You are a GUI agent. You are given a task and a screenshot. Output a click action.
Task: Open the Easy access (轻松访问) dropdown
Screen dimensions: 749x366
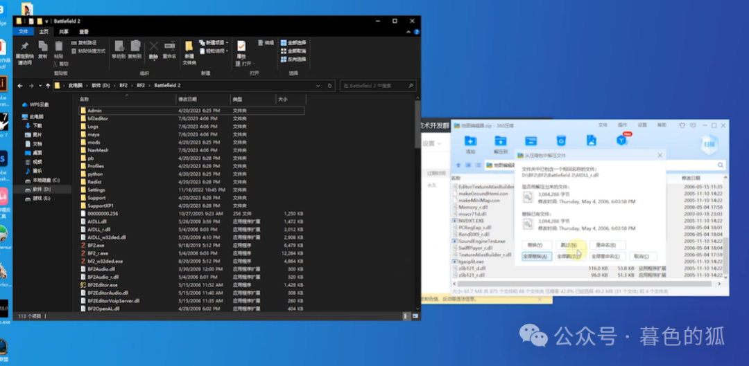(x=214, y=51)
